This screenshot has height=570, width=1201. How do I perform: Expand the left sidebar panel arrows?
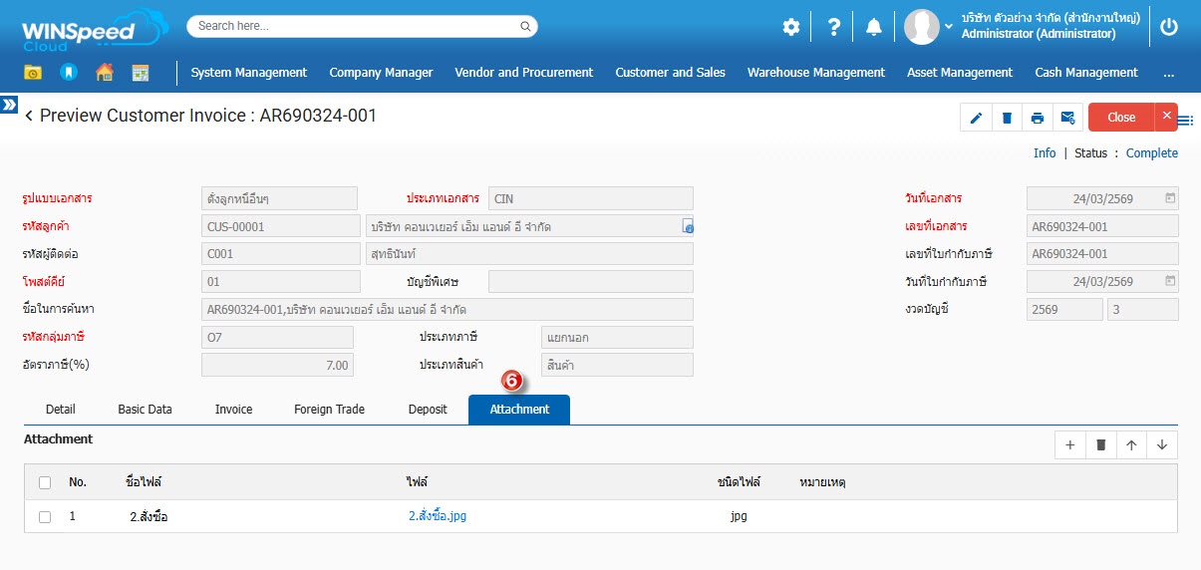[9, 104]
